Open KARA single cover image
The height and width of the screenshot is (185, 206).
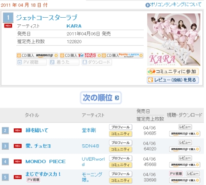(x=174, y=39)
